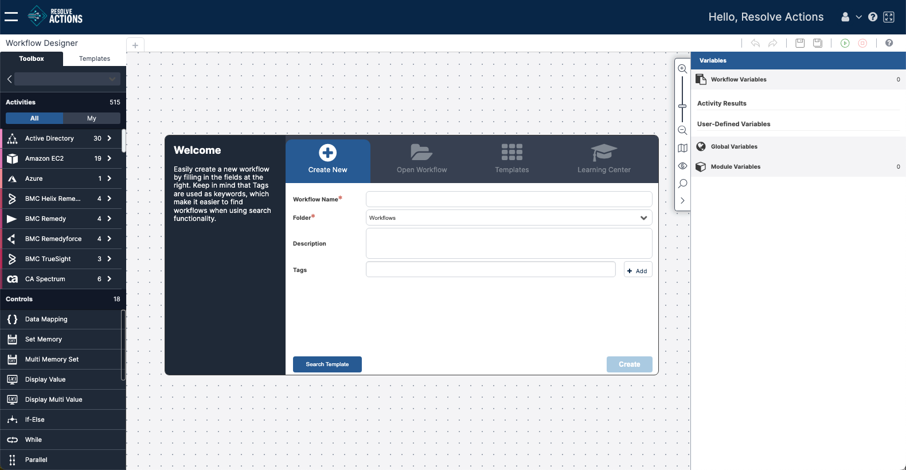Select the If-Else control
906x470 pixels.
coord(61,419)
